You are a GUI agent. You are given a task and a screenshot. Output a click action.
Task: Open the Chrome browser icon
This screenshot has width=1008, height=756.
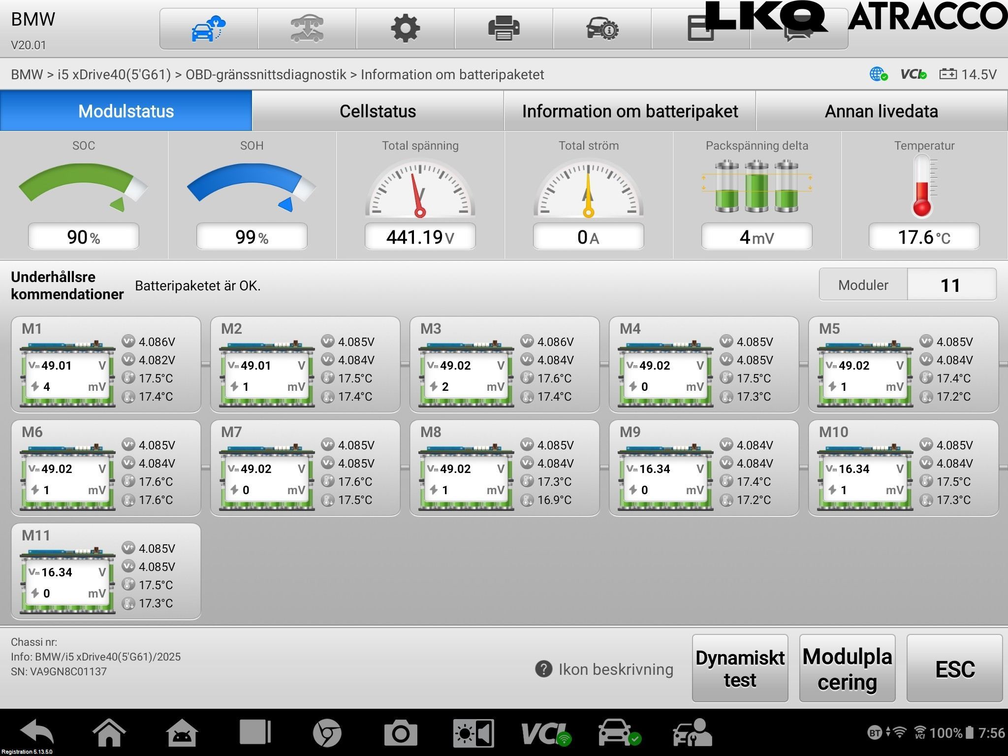point(327,733)
